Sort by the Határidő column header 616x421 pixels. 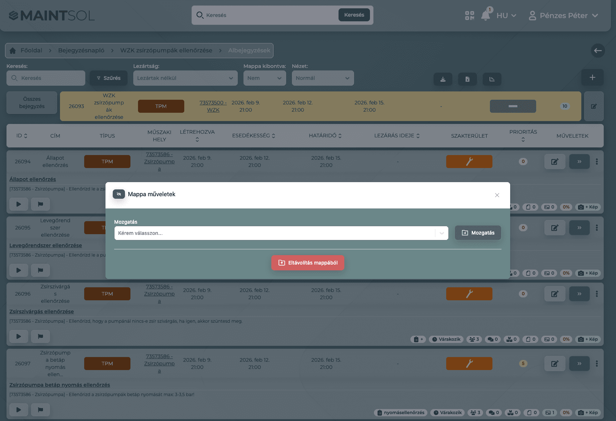[x=325, y=136]
